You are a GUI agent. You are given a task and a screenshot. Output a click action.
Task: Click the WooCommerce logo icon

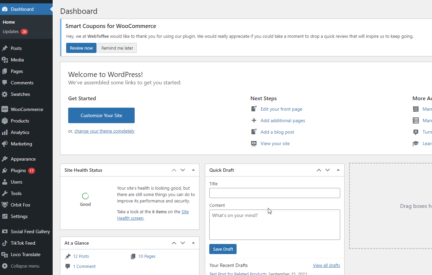coord(5,109)
